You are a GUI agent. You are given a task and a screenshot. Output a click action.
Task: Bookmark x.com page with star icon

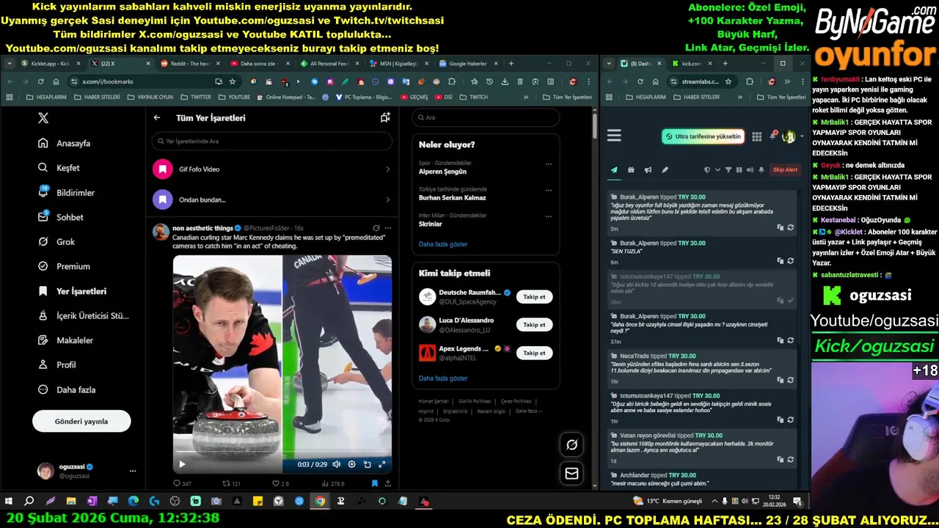[x=233, y=81]
